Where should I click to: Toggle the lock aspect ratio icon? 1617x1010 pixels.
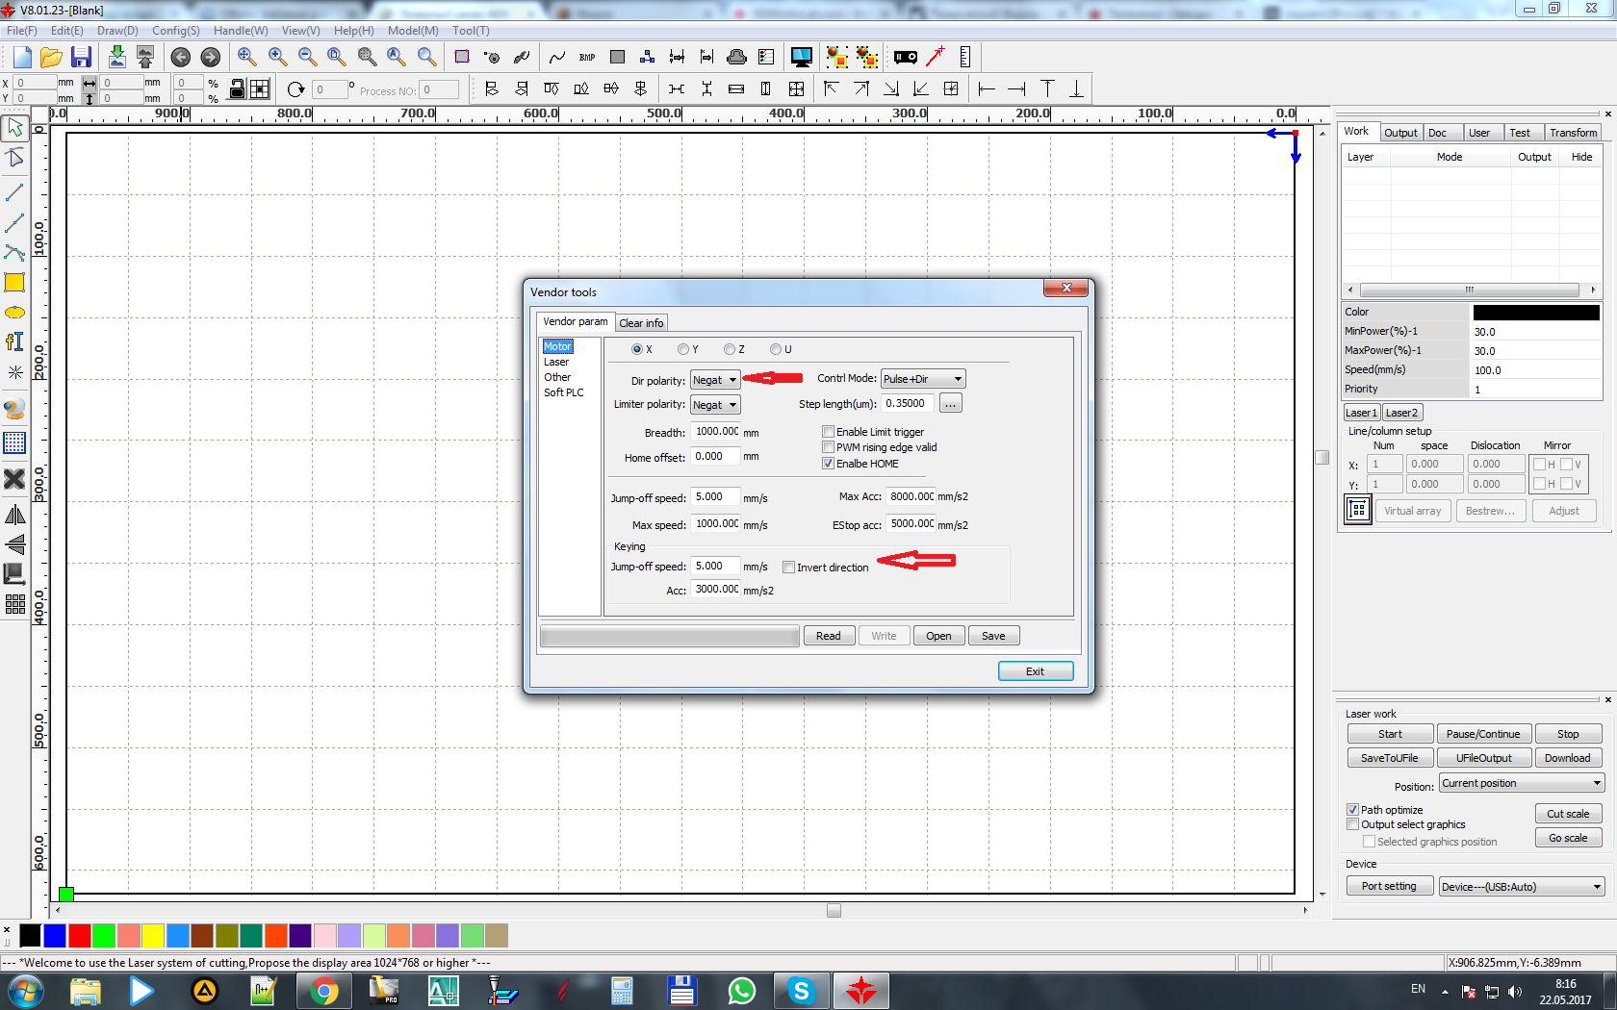click(237, 89)
